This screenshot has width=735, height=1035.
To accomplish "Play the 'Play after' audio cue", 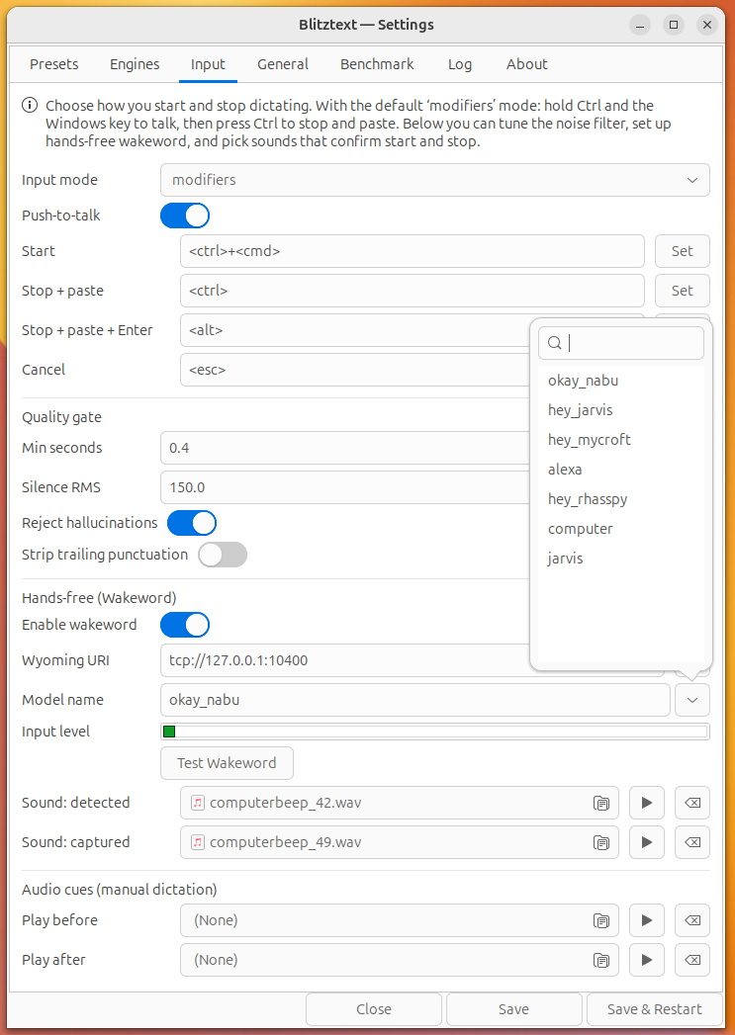I will pyautogui.click(x=647, y=960).
